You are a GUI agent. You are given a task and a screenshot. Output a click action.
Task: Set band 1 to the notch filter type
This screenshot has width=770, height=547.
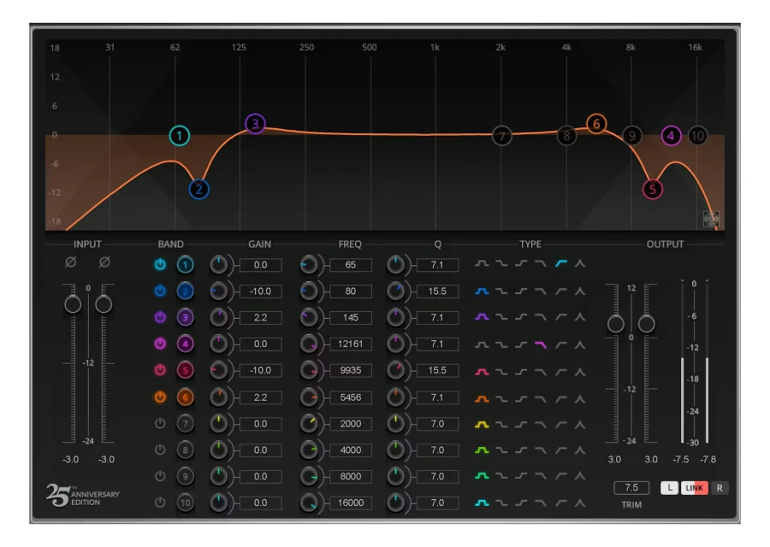[x=580, y=264]
